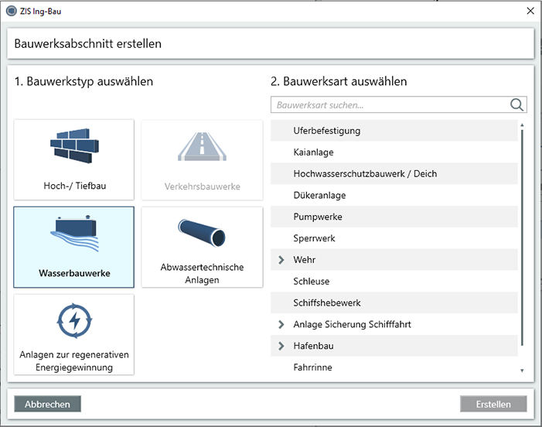The image size is (542, 427).
Task: Select Anlage Sicherung Schifffahrt label
Action: pyautogui.click(x=353, y=324)
